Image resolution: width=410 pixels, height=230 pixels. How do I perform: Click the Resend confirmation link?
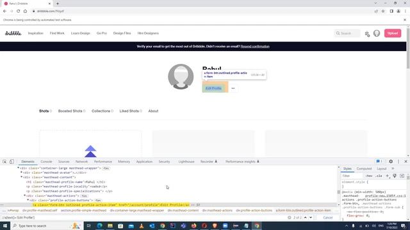tap(255, 47)
